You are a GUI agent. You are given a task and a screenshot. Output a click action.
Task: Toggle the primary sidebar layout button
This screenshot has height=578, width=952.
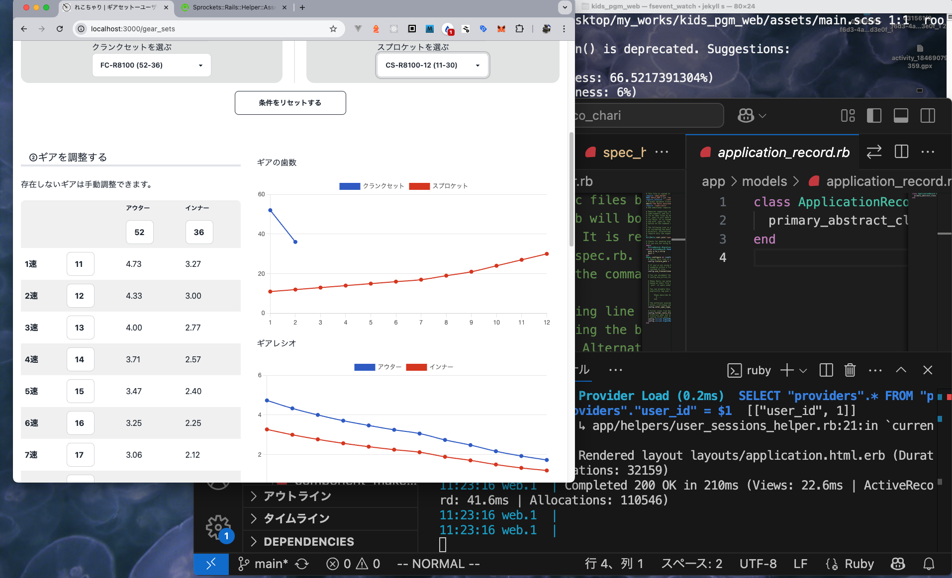point(874,116)
